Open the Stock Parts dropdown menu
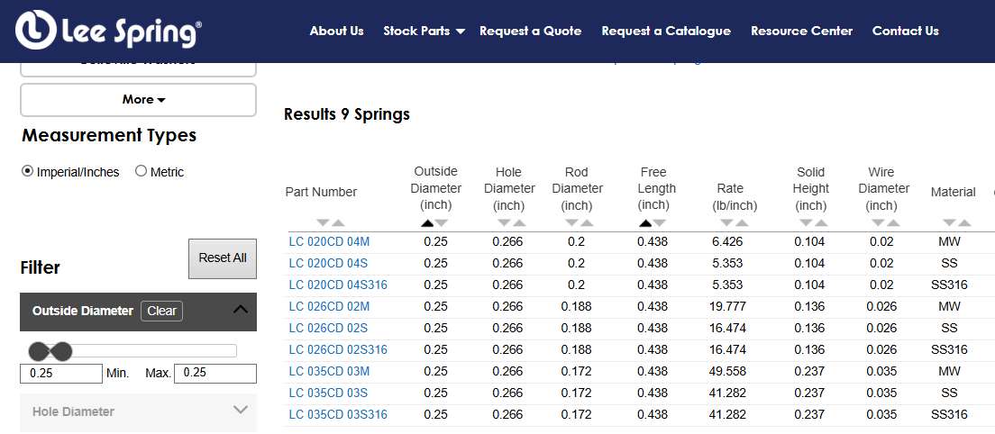This screenshot has height=434, width=995. (x=424, y=31)
